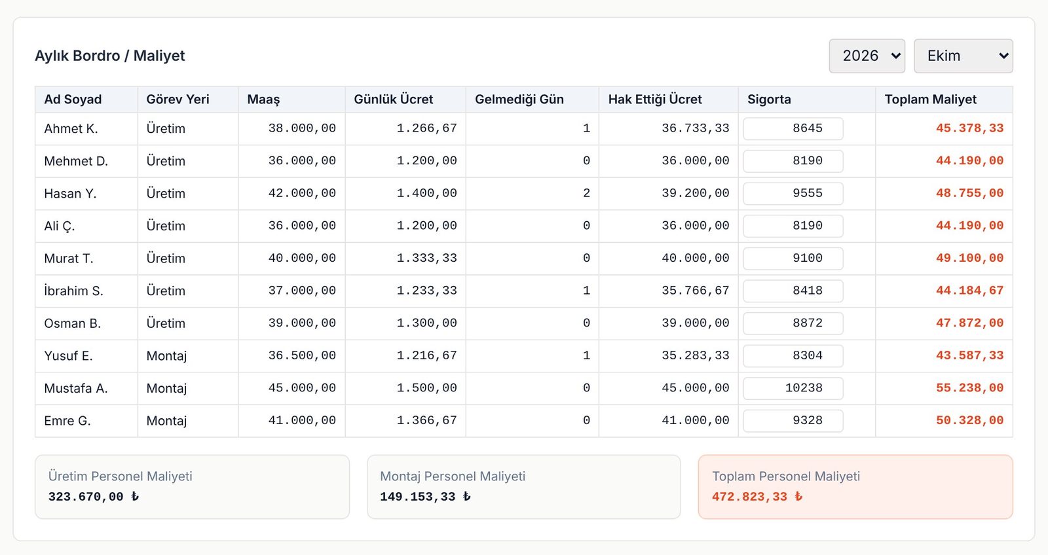Viewport: 1048px width, 555px height.
Task: Click the Gelmediği Gün column header
Action: pos(533,99)
